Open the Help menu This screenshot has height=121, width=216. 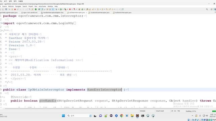56,6
